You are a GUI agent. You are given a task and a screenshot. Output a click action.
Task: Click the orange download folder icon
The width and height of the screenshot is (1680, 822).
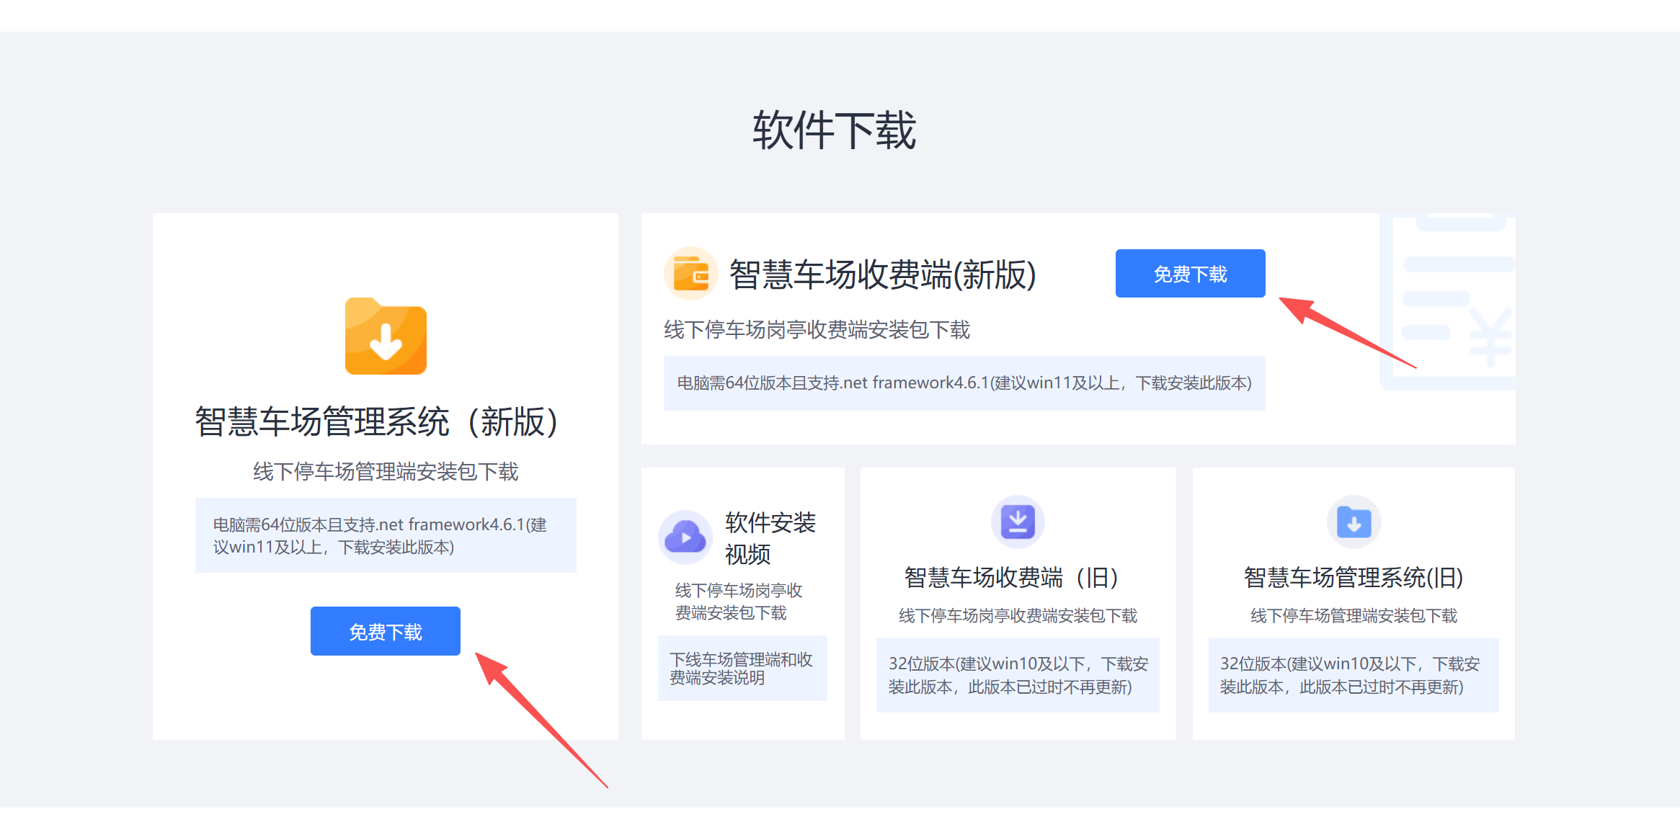[386, 336]
